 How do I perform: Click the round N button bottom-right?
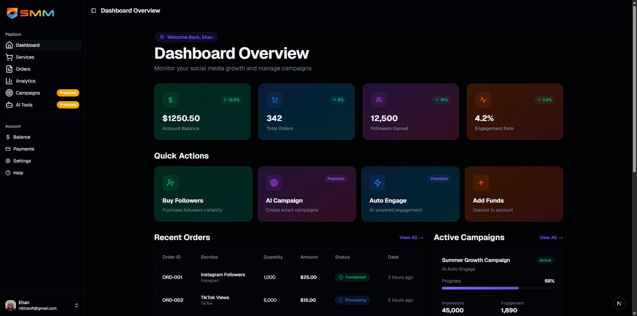click(x=619, y=303)
